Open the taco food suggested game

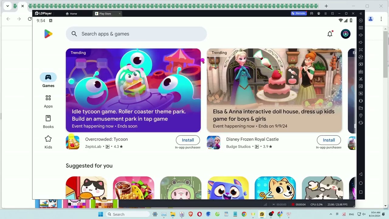[133, 188]
